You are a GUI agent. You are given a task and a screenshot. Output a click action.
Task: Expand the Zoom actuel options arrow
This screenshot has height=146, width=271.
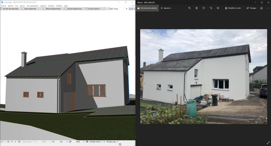[33, 142]
